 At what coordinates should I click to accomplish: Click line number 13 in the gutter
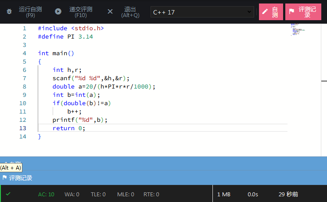(23, 128)
